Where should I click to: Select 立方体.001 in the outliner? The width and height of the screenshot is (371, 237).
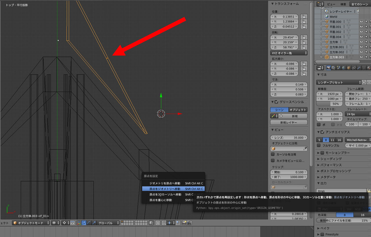tap(337, 47)
